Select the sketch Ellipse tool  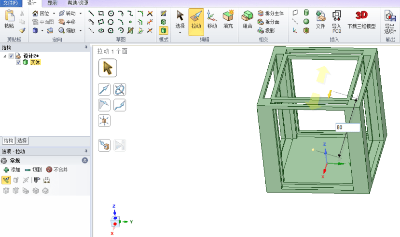pyautogui.click(x=101, y=30)
